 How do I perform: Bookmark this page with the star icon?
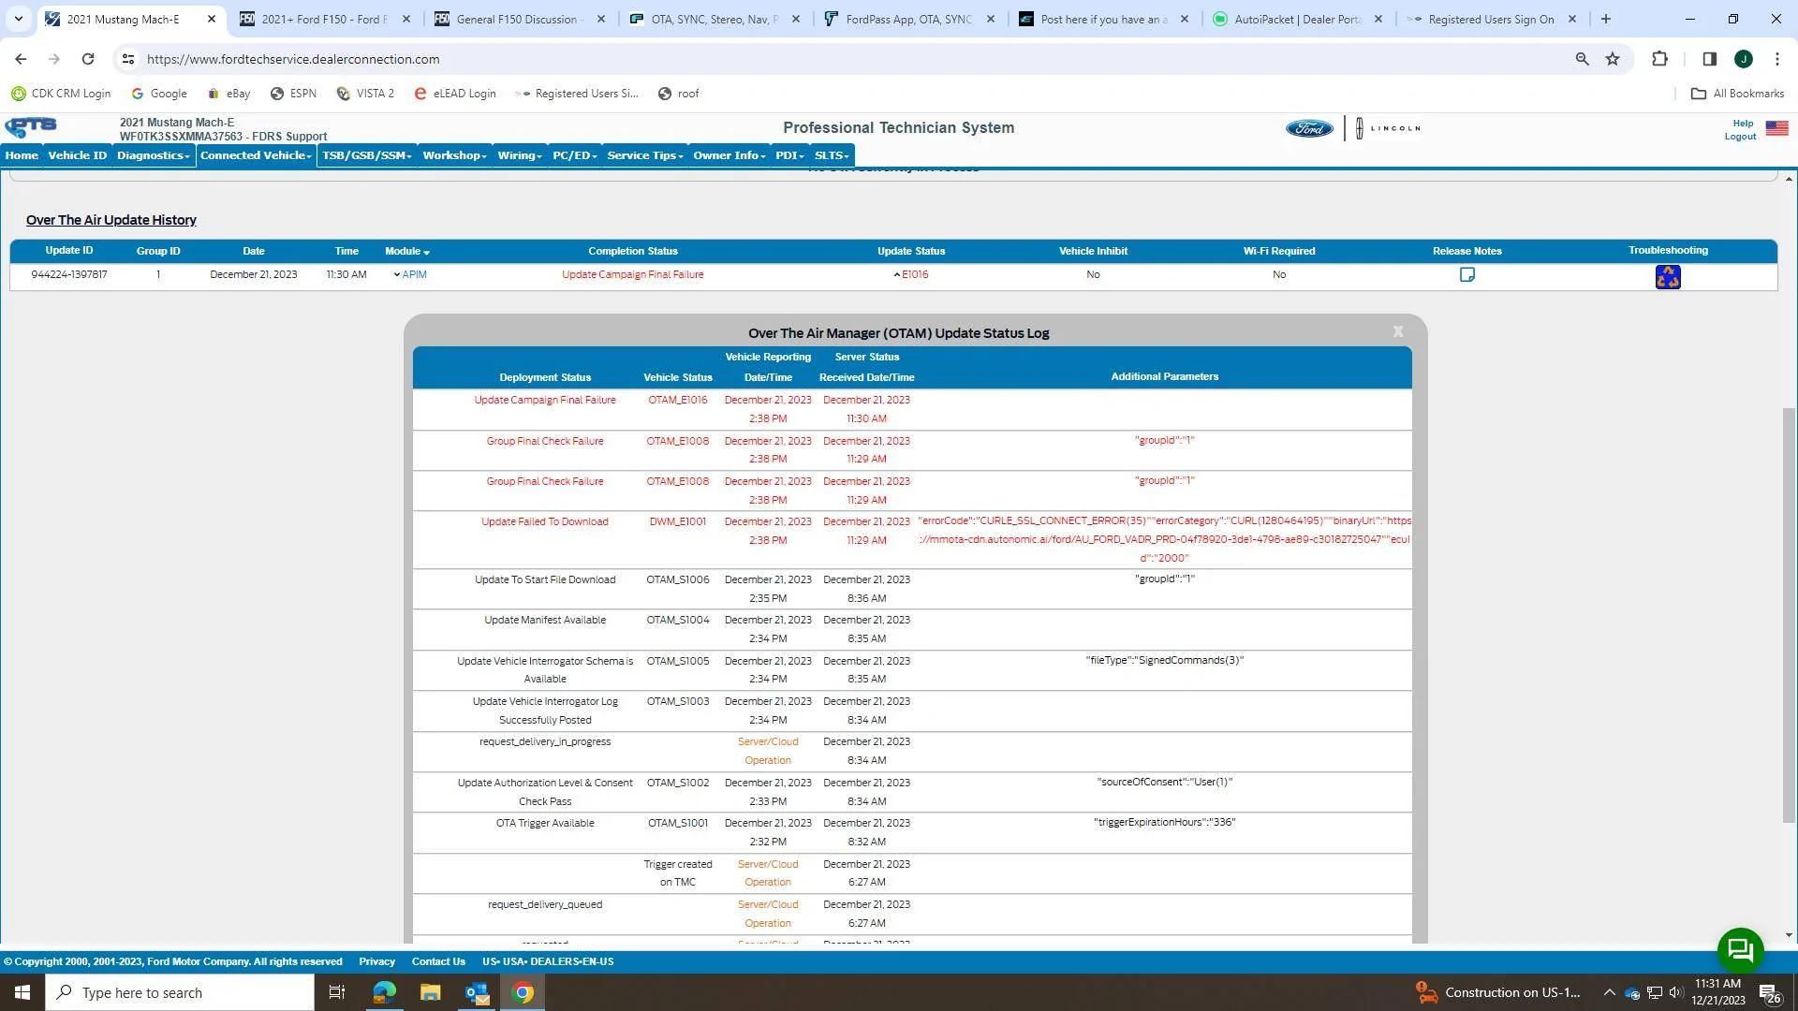point(1613,59)
